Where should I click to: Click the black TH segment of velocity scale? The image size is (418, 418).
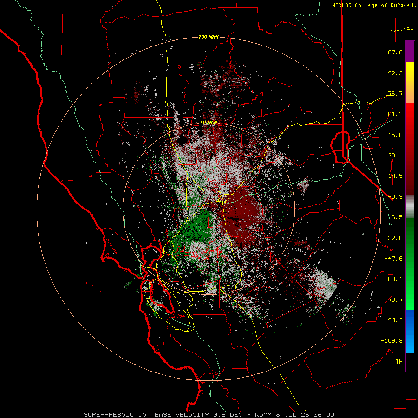tap(410, 362)
